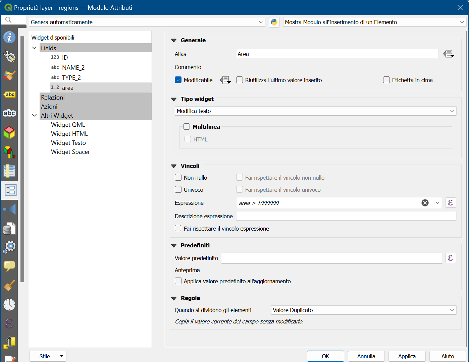Select the TYPE_2 field

click(101, 77)
